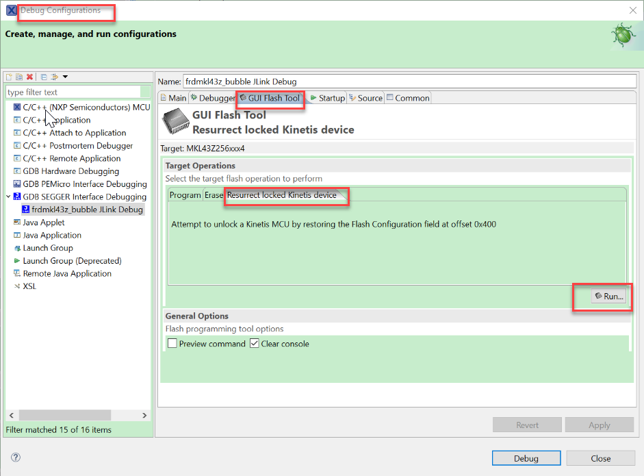Switch to the Startup tab
644x476 pixels.
(x=327, y=98)
